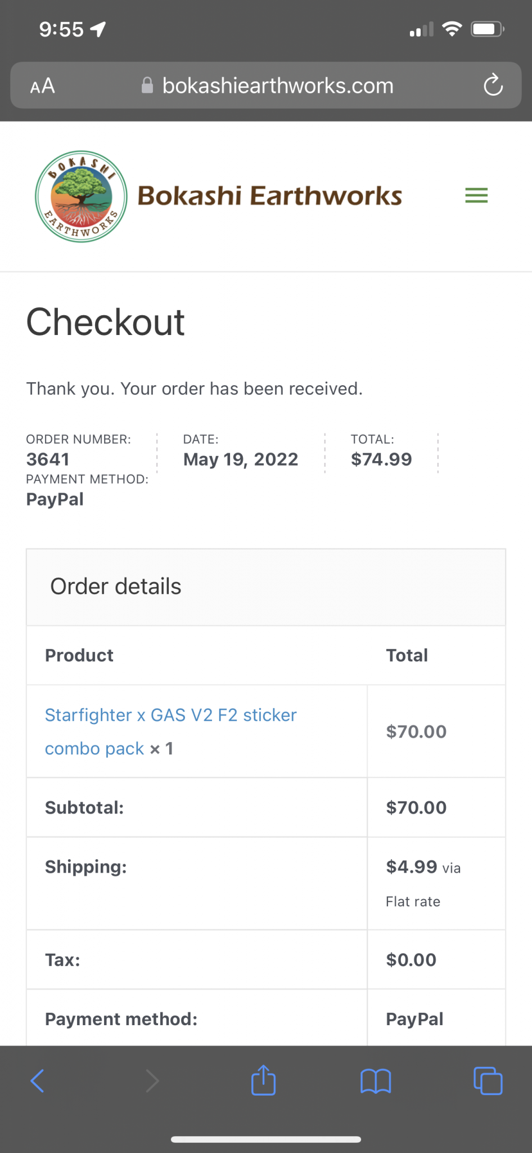The height and width of the screenshot is (1153, 532).
Task: Open the Safari bookmarks book icon
Action: [x=375, y=1081]
